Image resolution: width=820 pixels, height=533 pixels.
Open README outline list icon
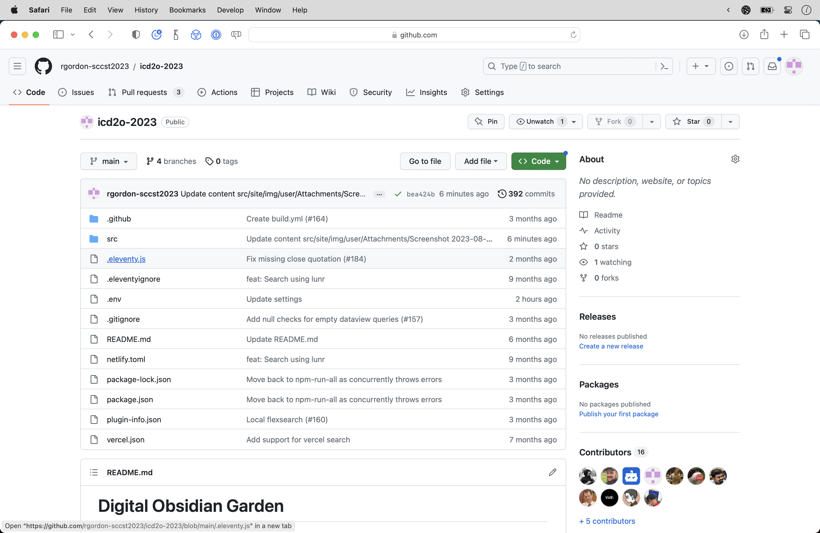(94, 472)
